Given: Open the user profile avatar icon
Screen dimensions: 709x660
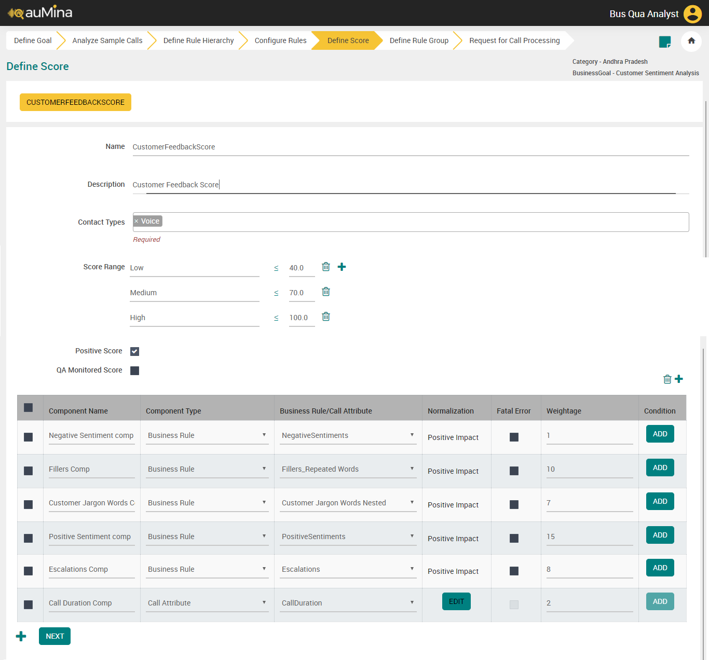Looking at the screenshot, I should (x=692, y=14).
